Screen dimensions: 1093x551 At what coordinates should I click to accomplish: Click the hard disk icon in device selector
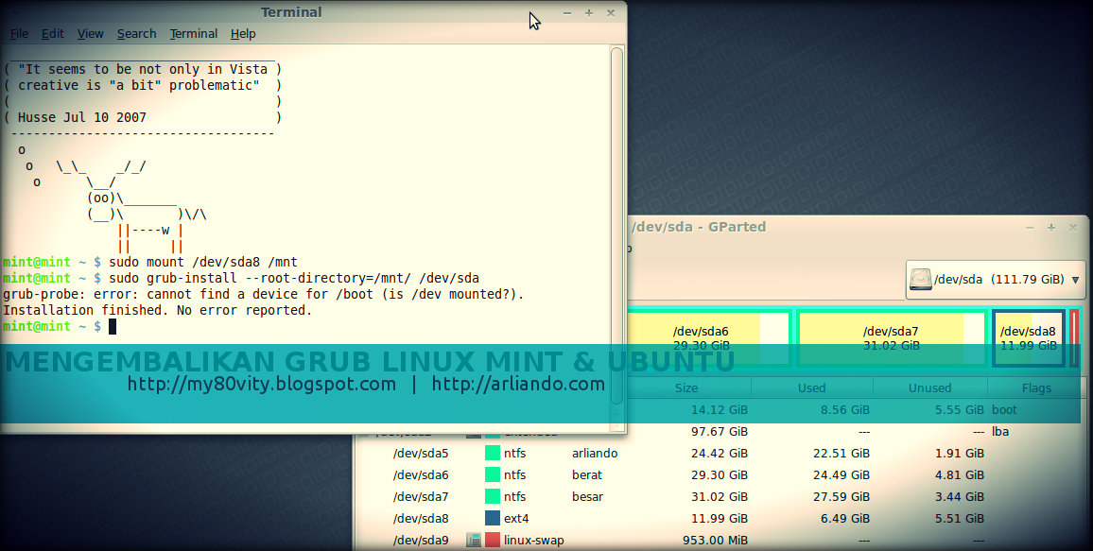(920, 280)
